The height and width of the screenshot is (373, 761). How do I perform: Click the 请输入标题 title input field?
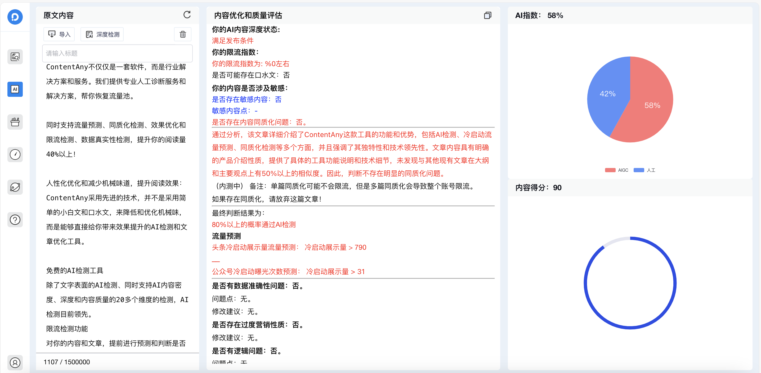click(117, 53)
